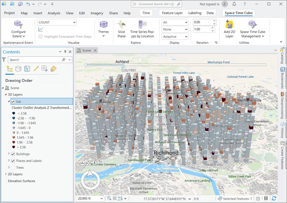The height and width of the screenshot is (203, 287).
Task: Open the Feature Layer tab
Action: pyautogui.click(x=172, y=13)
